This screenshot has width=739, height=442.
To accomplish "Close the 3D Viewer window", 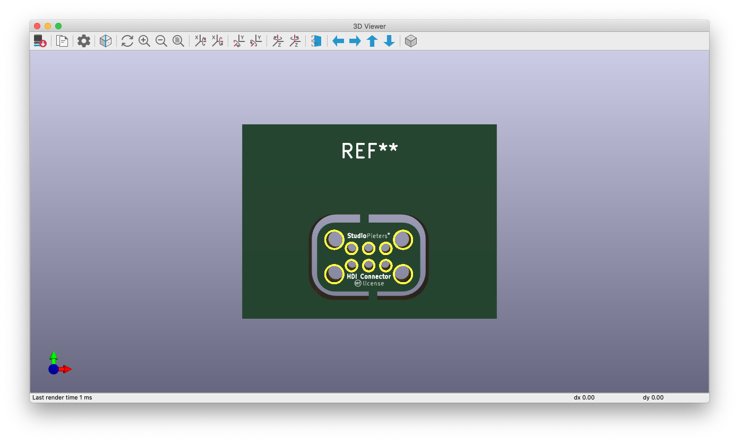I will click(37, 26).
